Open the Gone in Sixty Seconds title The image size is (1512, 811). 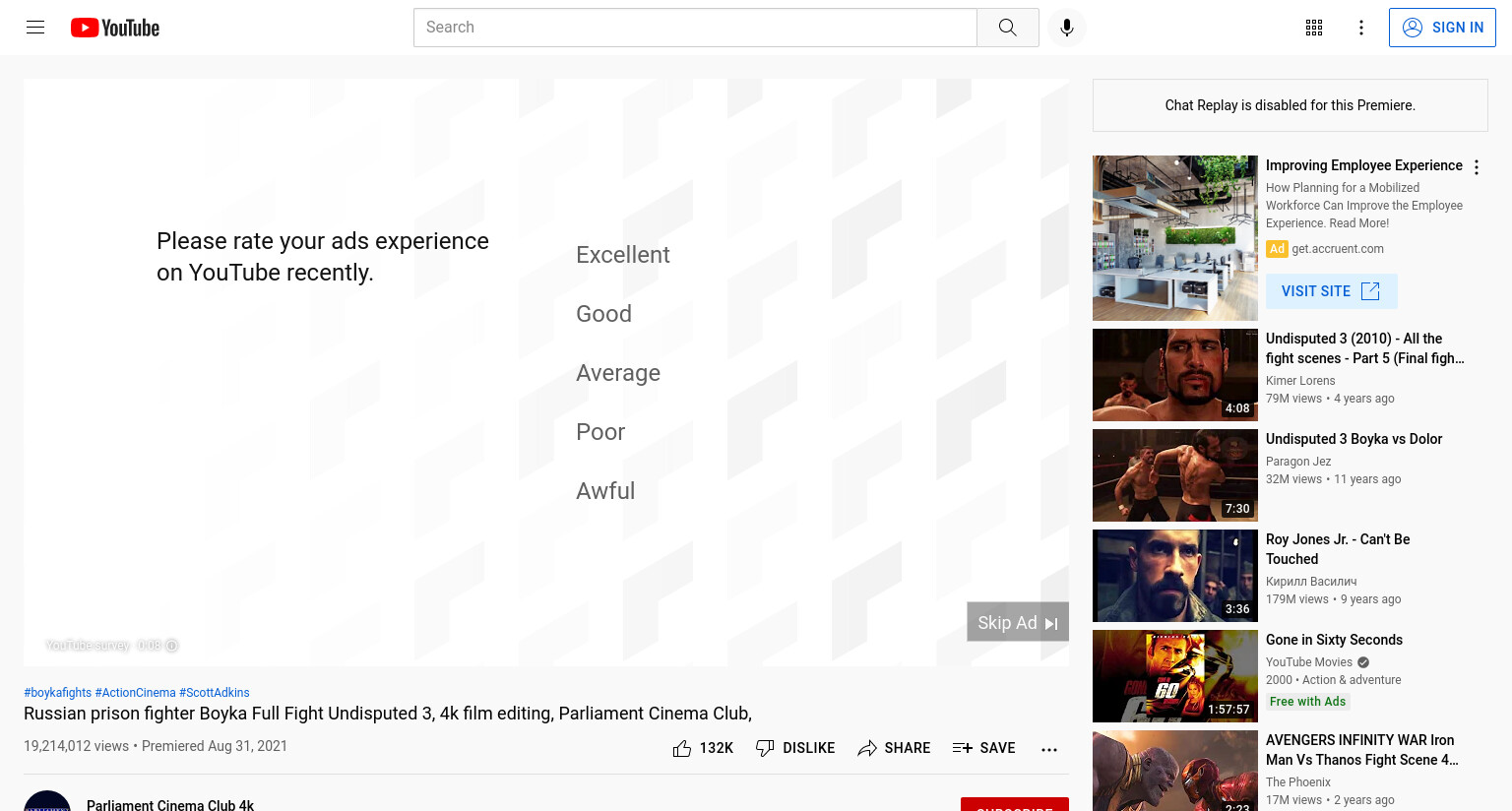[1334, 640]
